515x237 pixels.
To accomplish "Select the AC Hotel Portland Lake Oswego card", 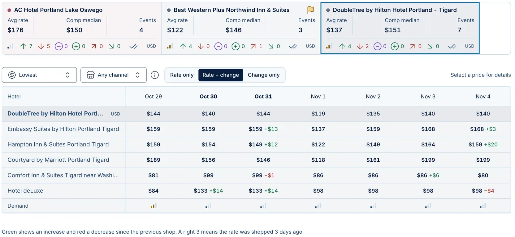I will point(82,28).
